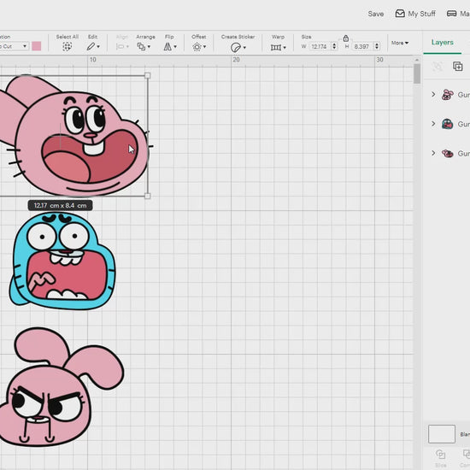Open the More dropdown menu
This screenshot has height=470, width=470.
pyautogui.click(x=400, y=43)
